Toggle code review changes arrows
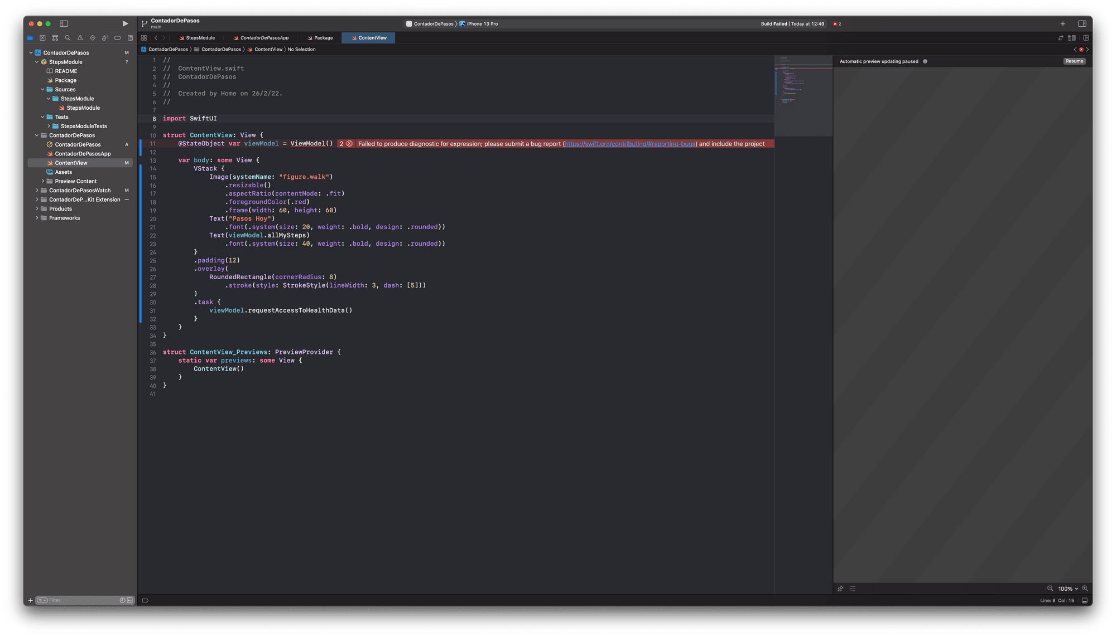Screen dimensions: 1116x637 pyautogui.click(x=1061, y=38)
